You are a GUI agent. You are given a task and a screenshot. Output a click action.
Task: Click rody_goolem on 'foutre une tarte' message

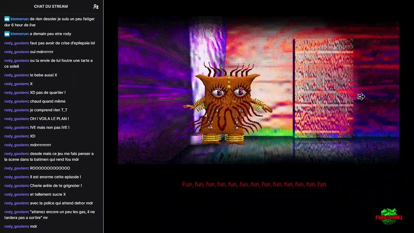coord(16,61)
